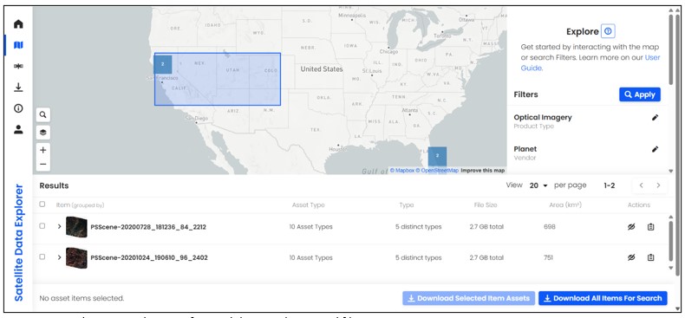Image resolution: width=685 pixels, height=318 pixels.
Task: Open the Info sidebar icon
Action: [18, 108]
